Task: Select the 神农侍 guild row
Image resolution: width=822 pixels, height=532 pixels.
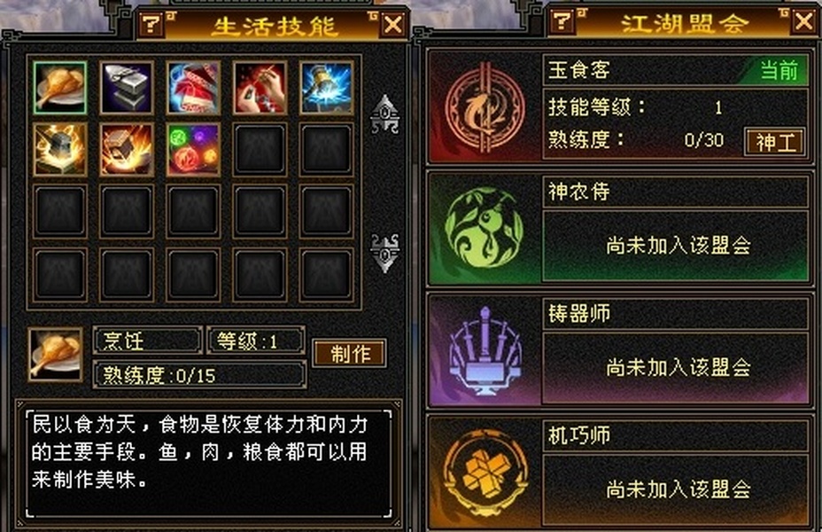Action: point(619,229)
